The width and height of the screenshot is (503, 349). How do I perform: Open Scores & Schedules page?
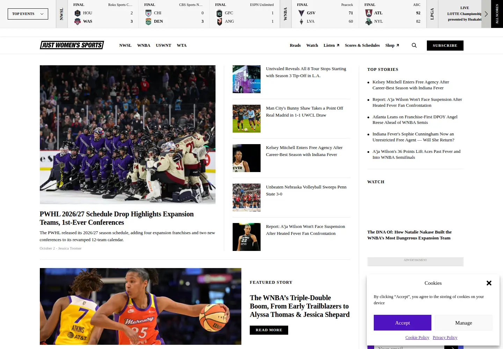362,45
